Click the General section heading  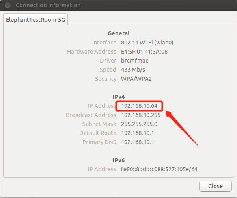(118, 33)
